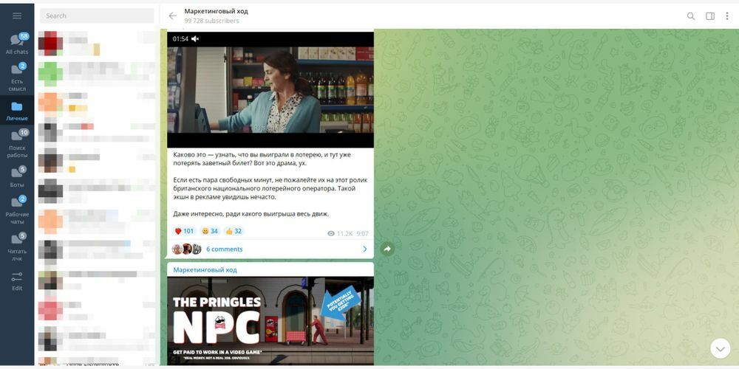
Task: Switch to the Личные folder
Action: pos(17,111)
